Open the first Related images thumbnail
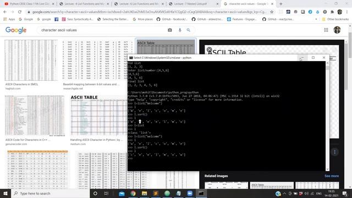 click(x=226, y=185)
